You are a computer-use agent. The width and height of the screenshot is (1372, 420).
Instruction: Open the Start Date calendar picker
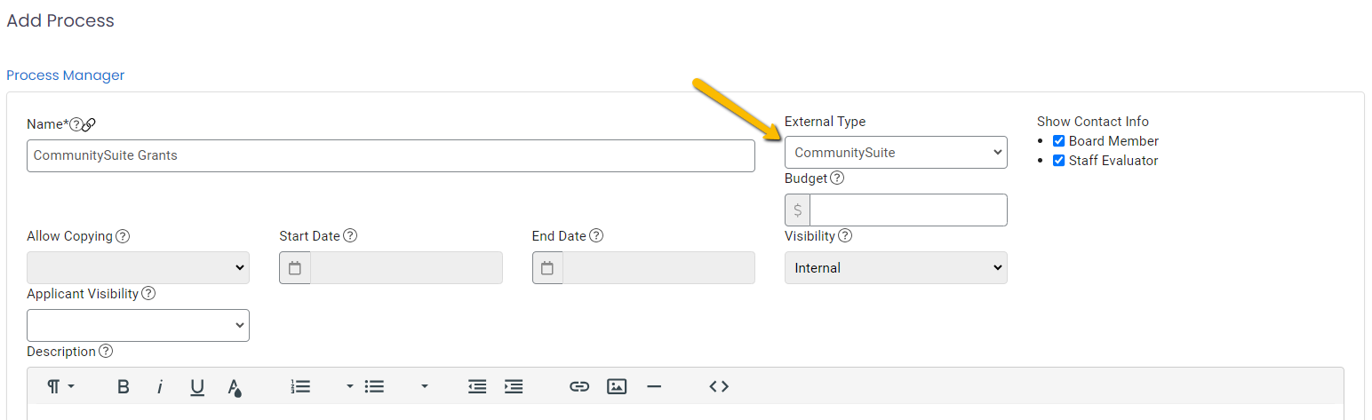(295, 268)
